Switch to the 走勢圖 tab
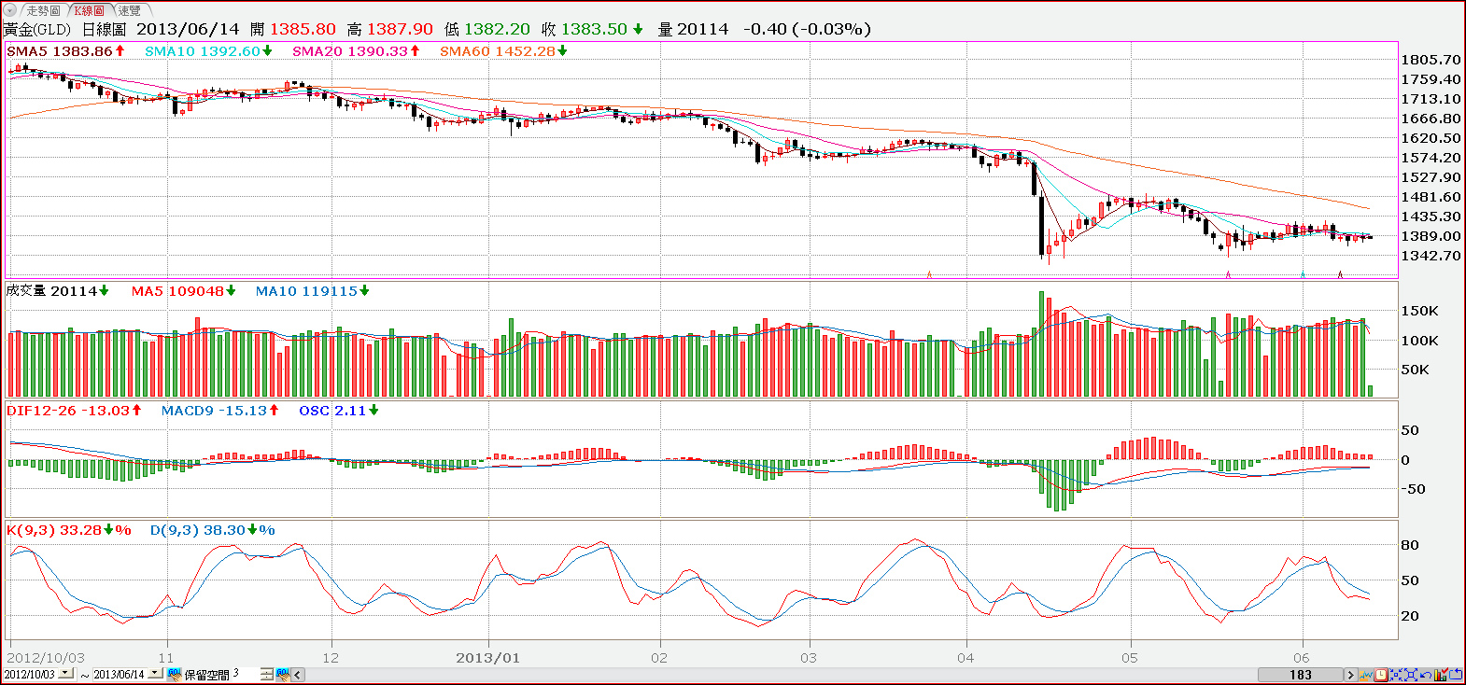This screenshot has height=685, width=1466. [x=43, y=10]
